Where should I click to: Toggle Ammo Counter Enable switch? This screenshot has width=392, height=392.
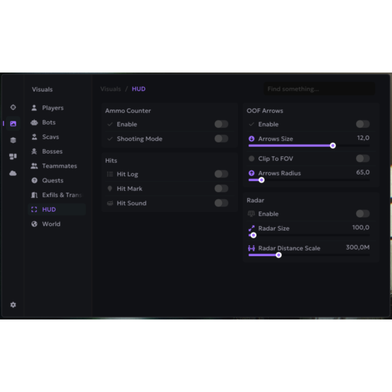[x=221, y=124]
